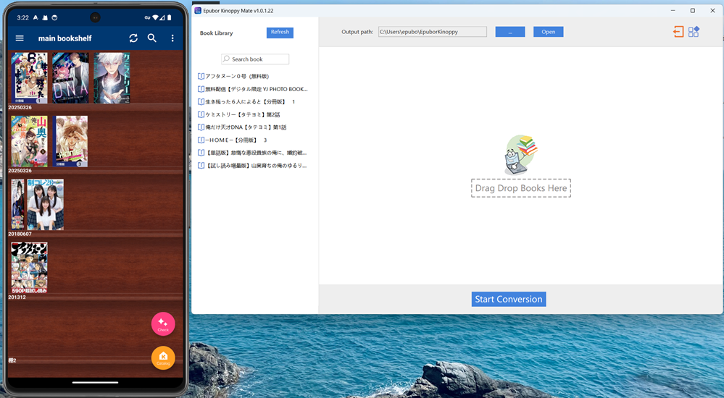Click the '...' browse output path button

(x=510, y=32)
